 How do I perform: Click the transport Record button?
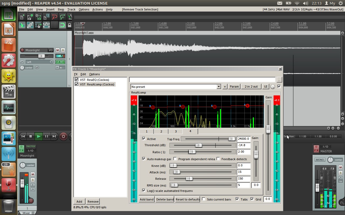click(63, 136)
